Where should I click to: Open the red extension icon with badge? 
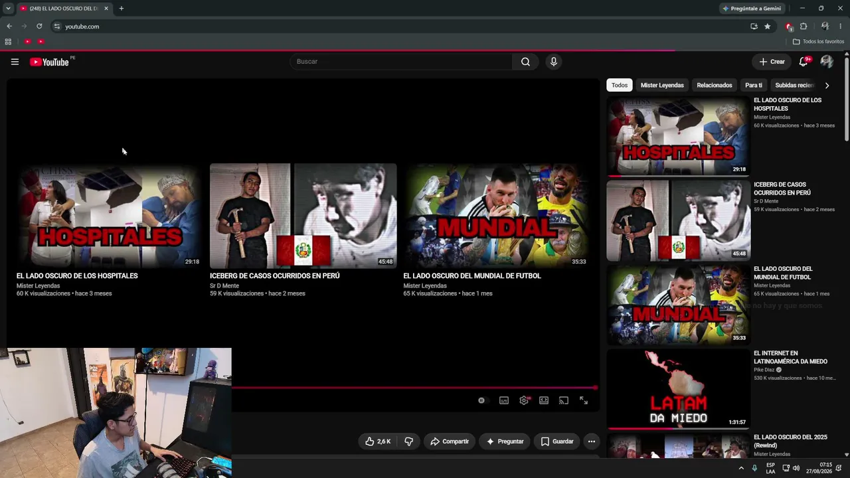(x=789, y=27)
